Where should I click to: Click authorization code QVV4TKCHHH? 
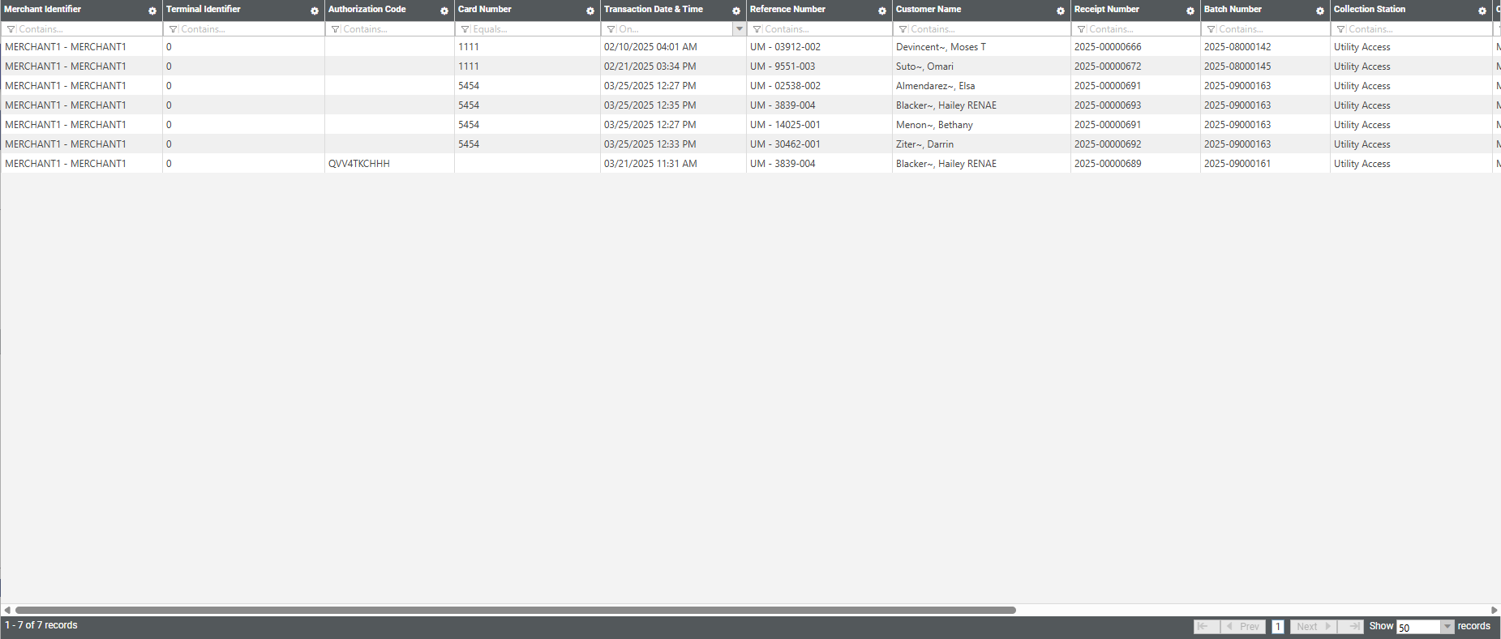tap(359, 164)
